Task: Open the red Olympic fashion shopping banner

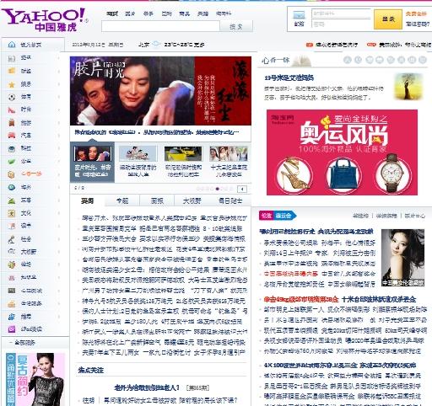Action: (x=342, y=152)
